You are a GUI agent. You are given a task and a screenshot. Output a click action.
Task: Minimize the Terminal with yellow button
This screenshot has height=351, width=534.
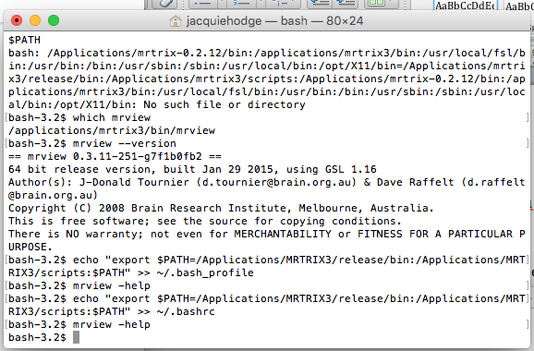click(35, 20)
